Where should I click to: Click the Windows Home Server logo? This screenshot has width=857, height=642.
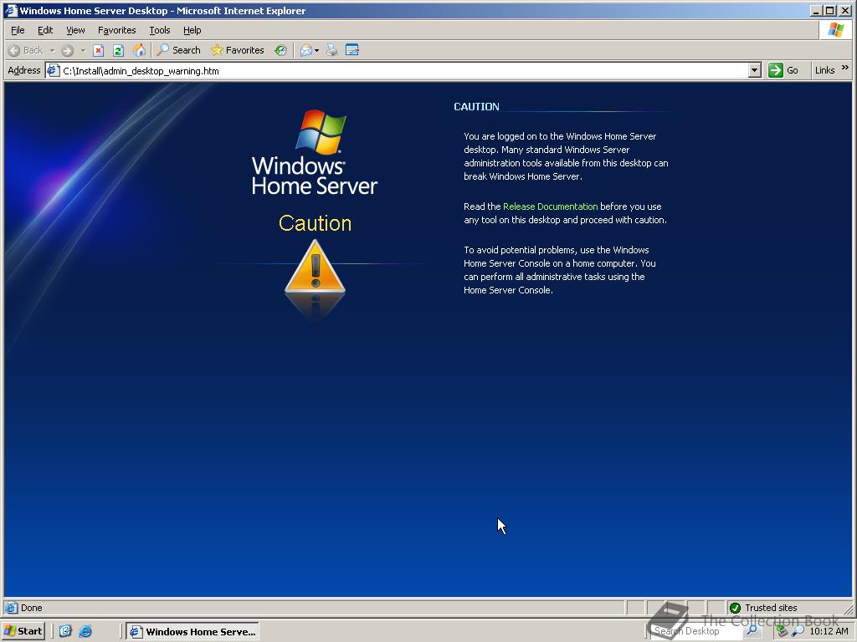(315, 152)
